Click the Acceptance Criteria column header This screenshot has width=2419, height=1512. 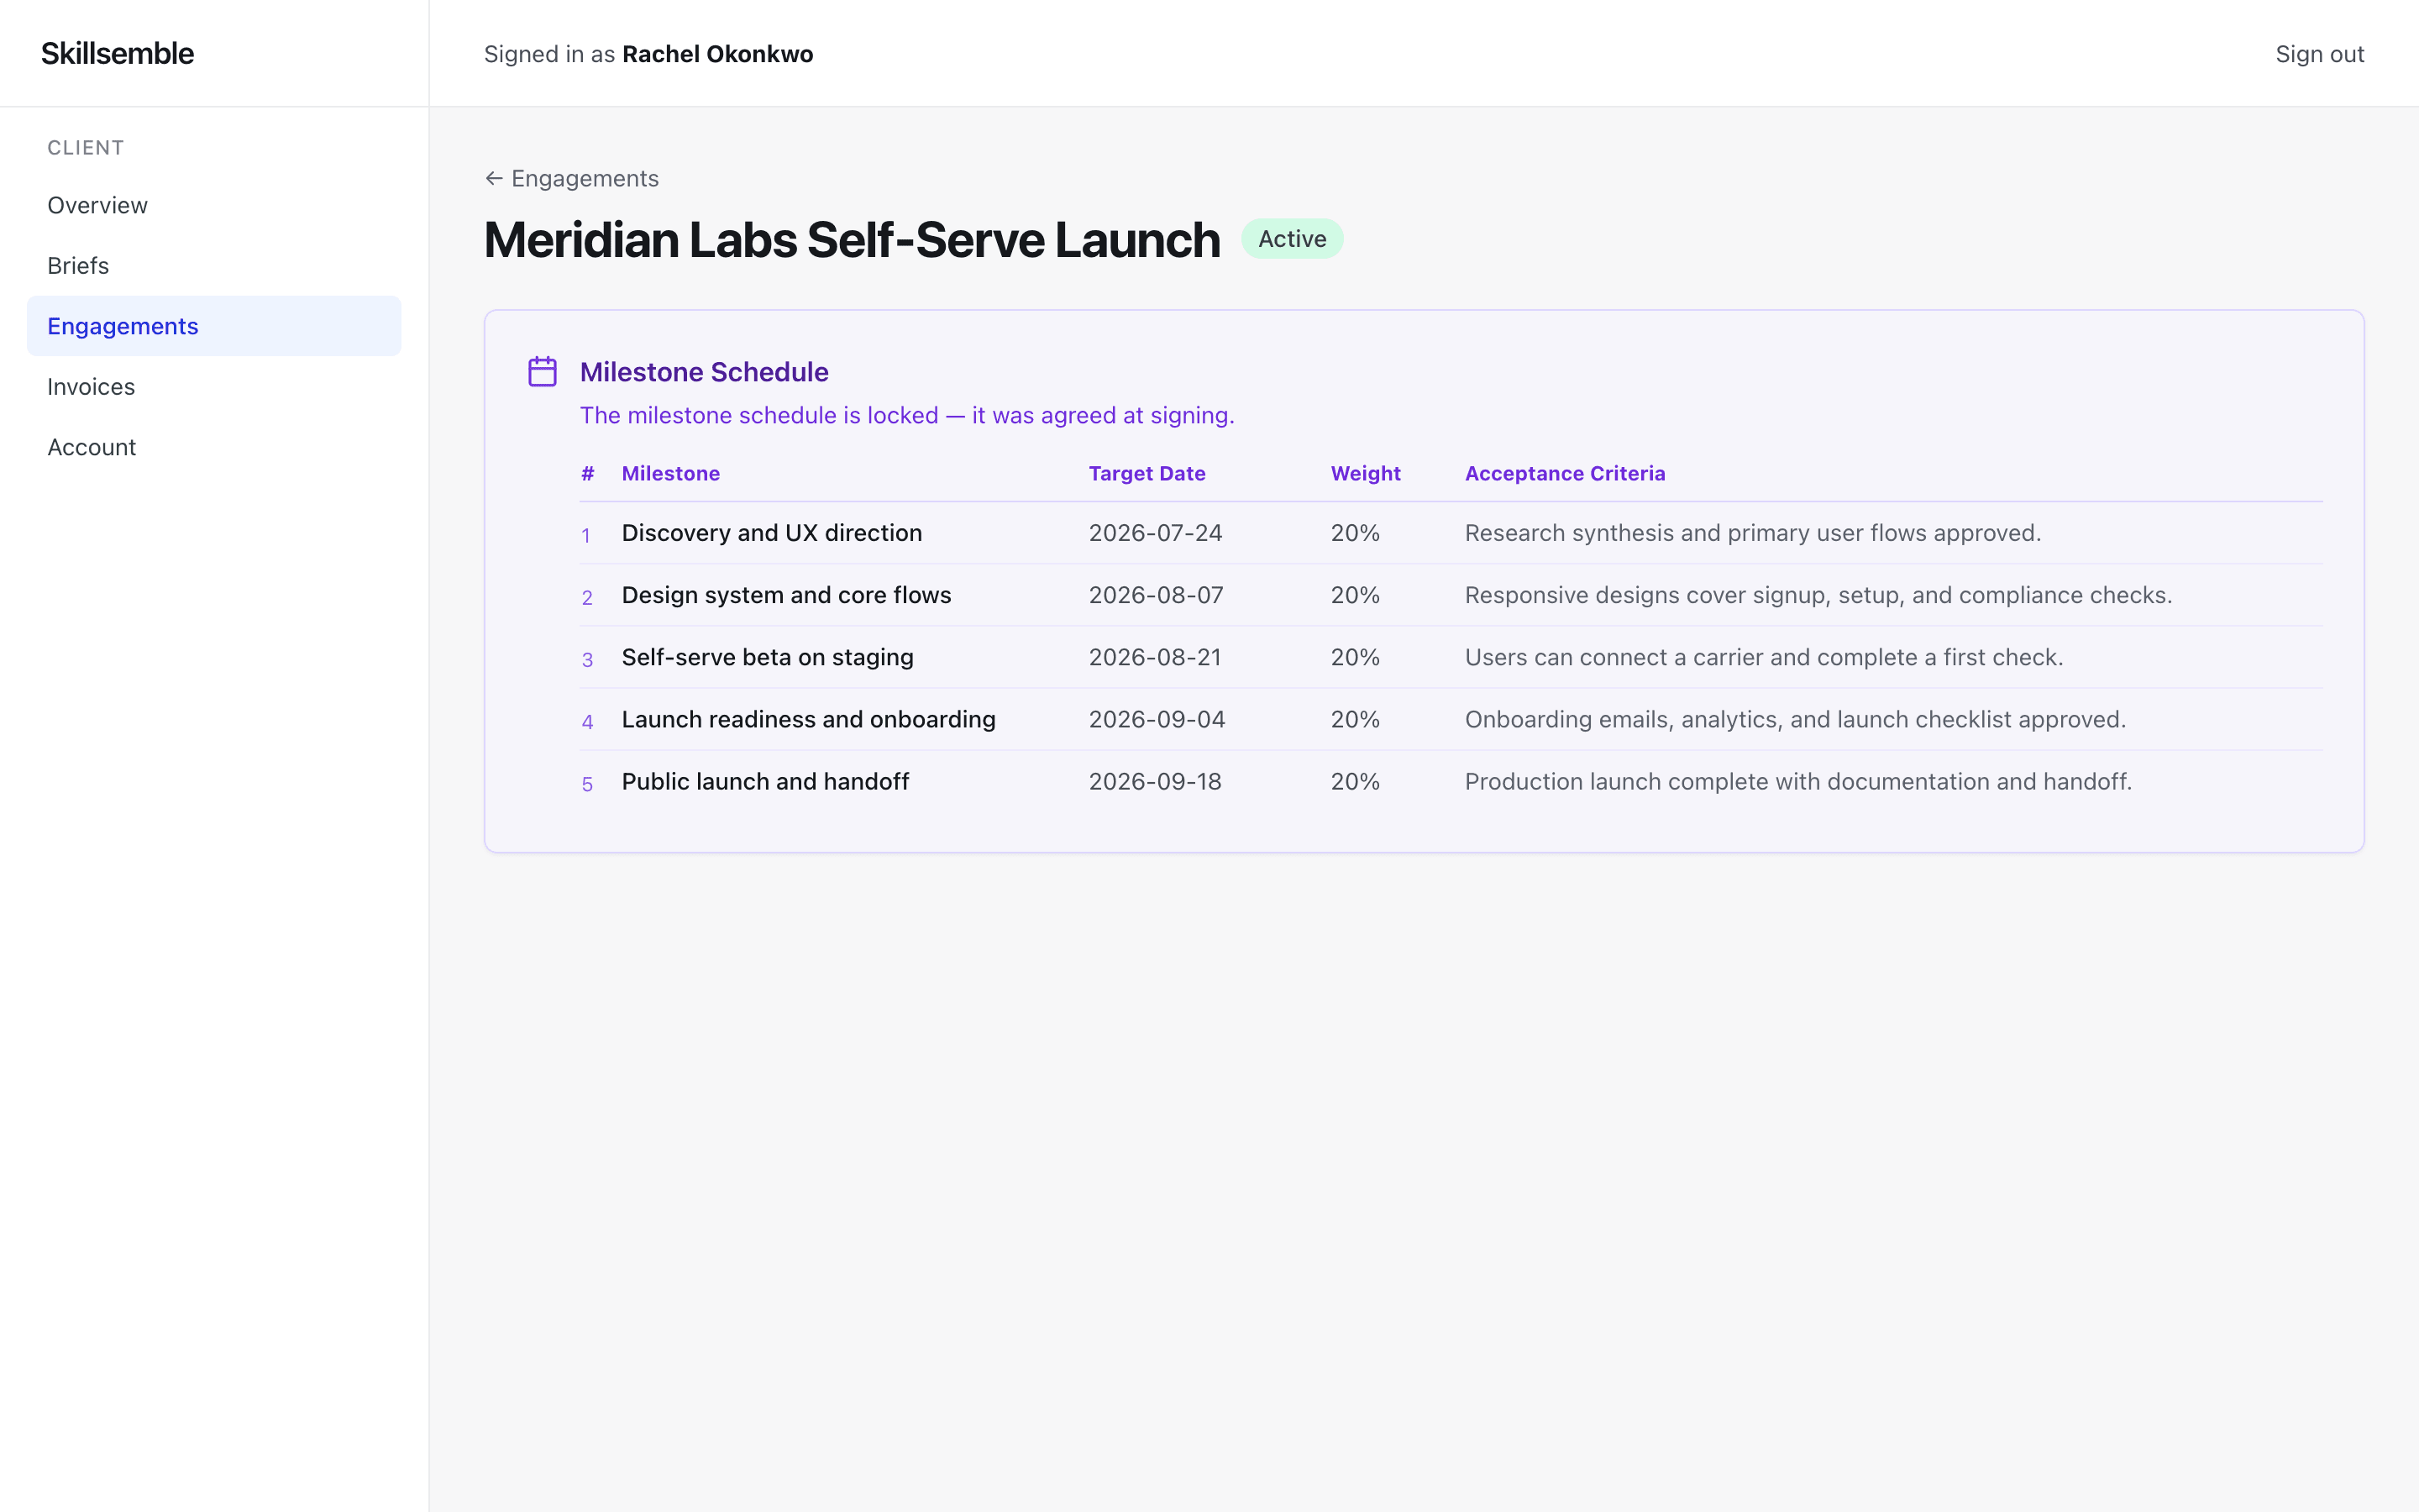(x=1564, y=473)
